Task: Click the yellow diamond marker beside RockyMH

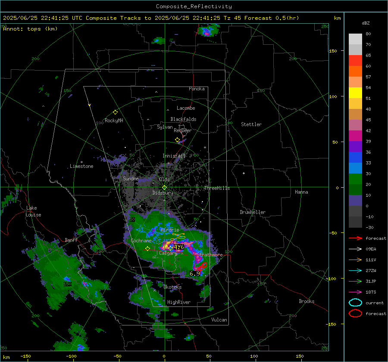Action: click(115, 112)
